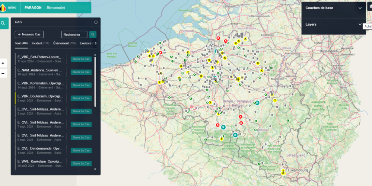Expand the Layers section chevron
372x186 pixels.
point(360,25)
